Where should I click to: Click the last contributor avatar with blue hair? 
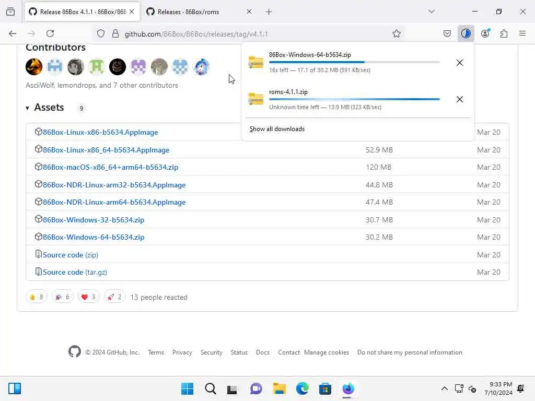(201, 67)
